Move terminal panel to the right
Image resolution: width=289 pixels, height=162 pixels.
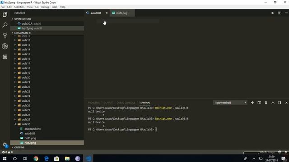pos(280,103)
